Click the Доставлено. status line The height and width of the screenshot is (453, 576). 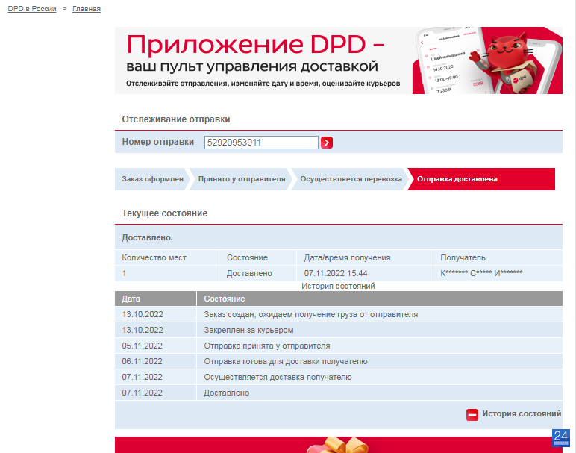[147, 238]
